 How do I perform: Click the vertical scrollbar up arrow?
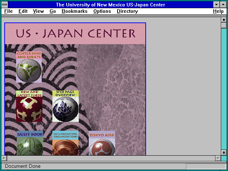(224, 20)
